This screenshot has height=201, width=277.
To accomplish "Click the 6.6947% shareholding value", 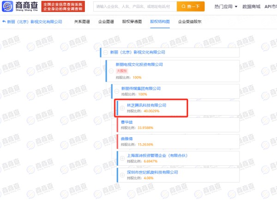I will click(151, 161).
